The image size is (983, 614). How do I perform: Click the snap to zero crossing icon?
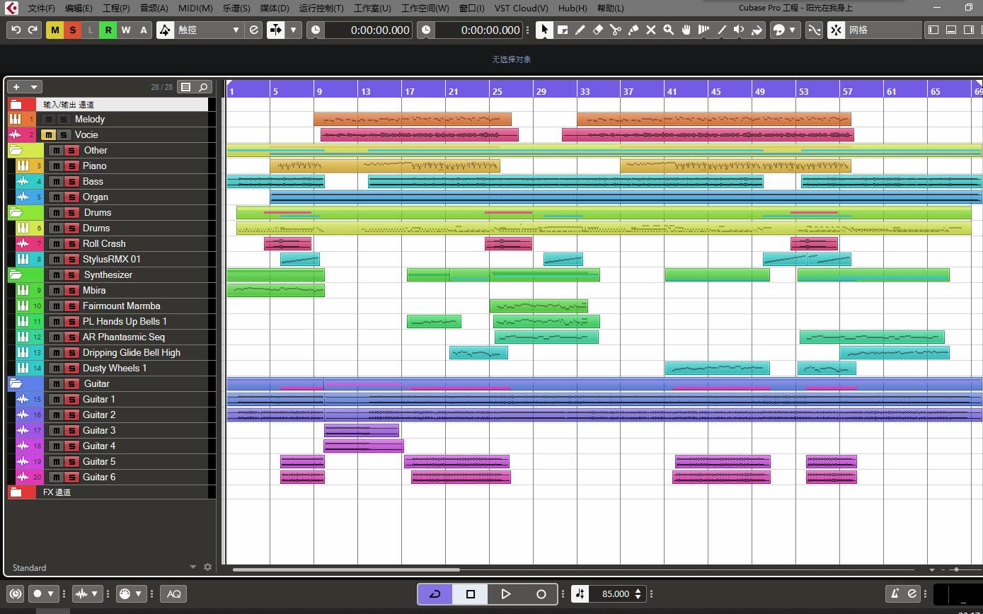point(814,30)
